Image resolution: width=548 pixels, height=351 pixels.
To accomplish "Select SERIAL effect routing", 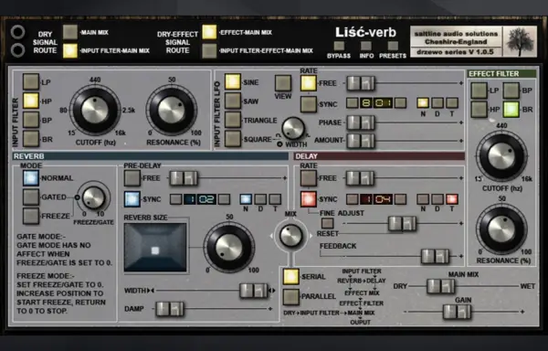I will 291,276.
